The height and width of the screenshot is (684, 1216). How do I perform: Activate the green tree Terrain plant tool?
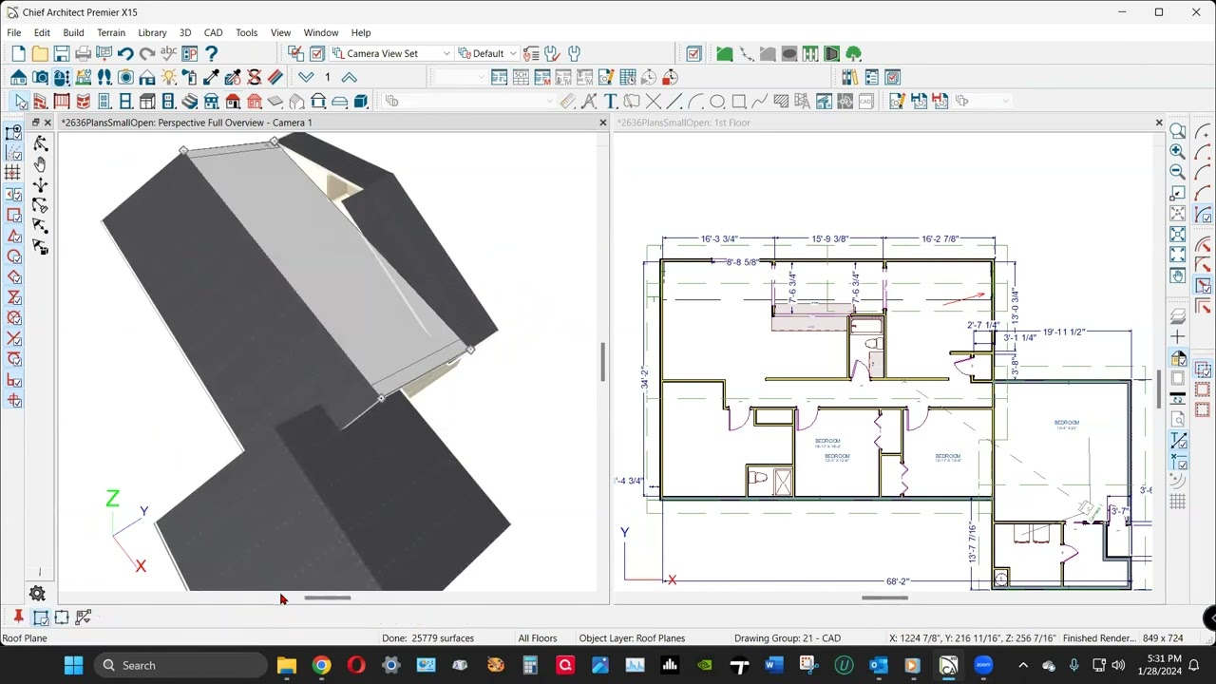pyautogui.click(x=853, y=53)
